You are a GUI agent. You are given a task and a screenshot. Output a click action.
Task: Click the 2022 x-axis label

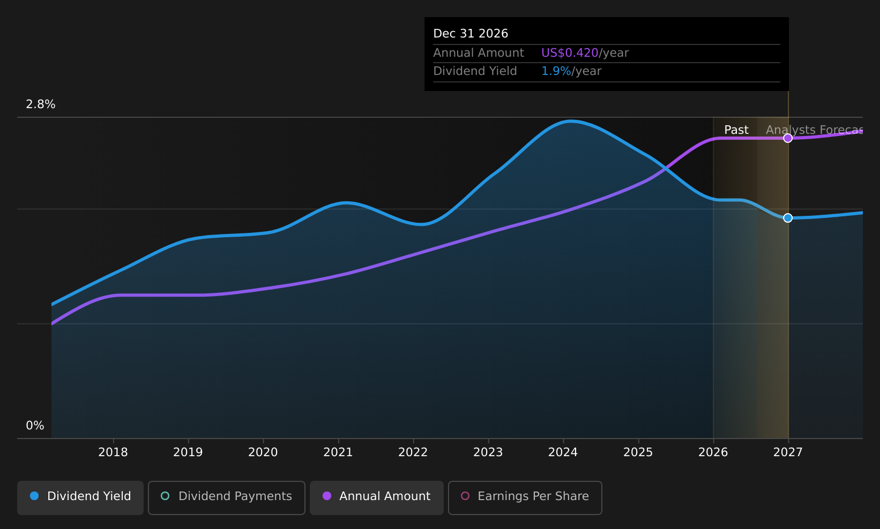[413, 452]
